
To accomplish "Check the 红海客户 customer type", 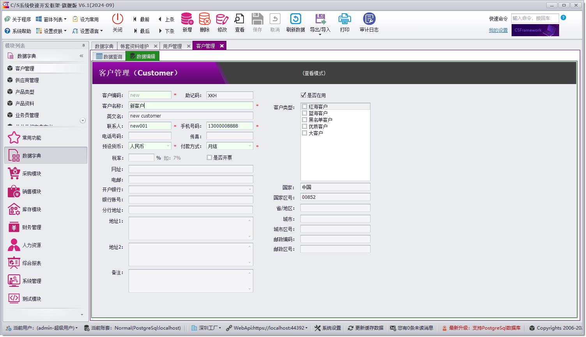I will tap(304, 106).
